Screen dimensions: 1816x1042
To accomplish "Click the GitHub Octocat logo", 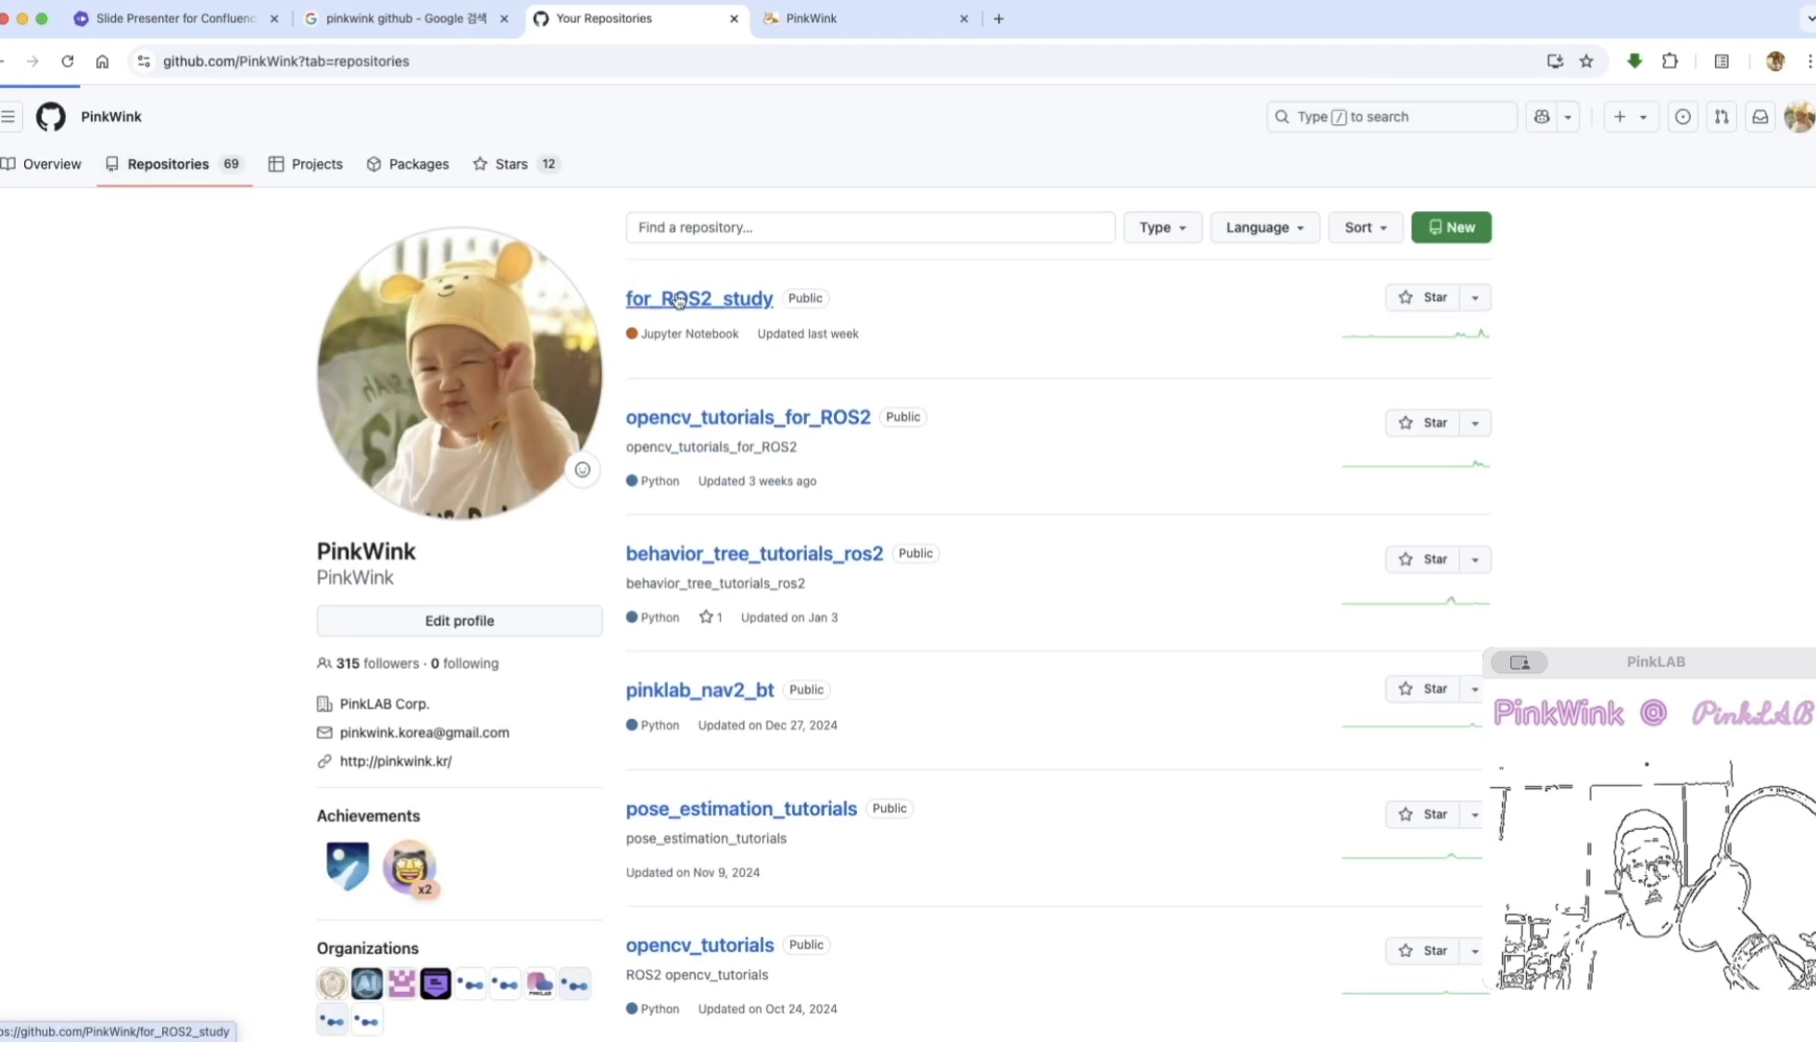I will click(51, 117).
